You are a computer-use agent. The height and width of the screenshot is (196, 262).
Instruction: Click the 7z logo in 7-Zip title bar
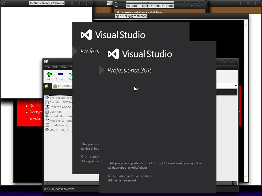click(46, 62)
